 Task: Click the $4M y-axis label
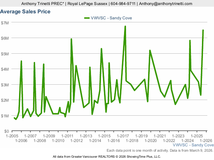(5, 69)
